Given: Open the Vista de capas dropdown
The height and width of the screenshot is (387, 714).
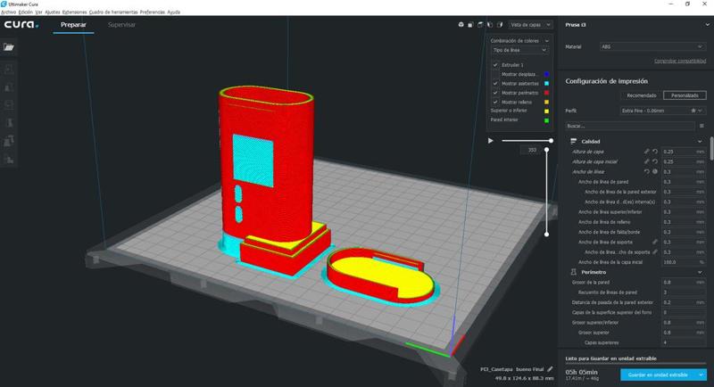Looking at the screenshot, I should 530,25.
